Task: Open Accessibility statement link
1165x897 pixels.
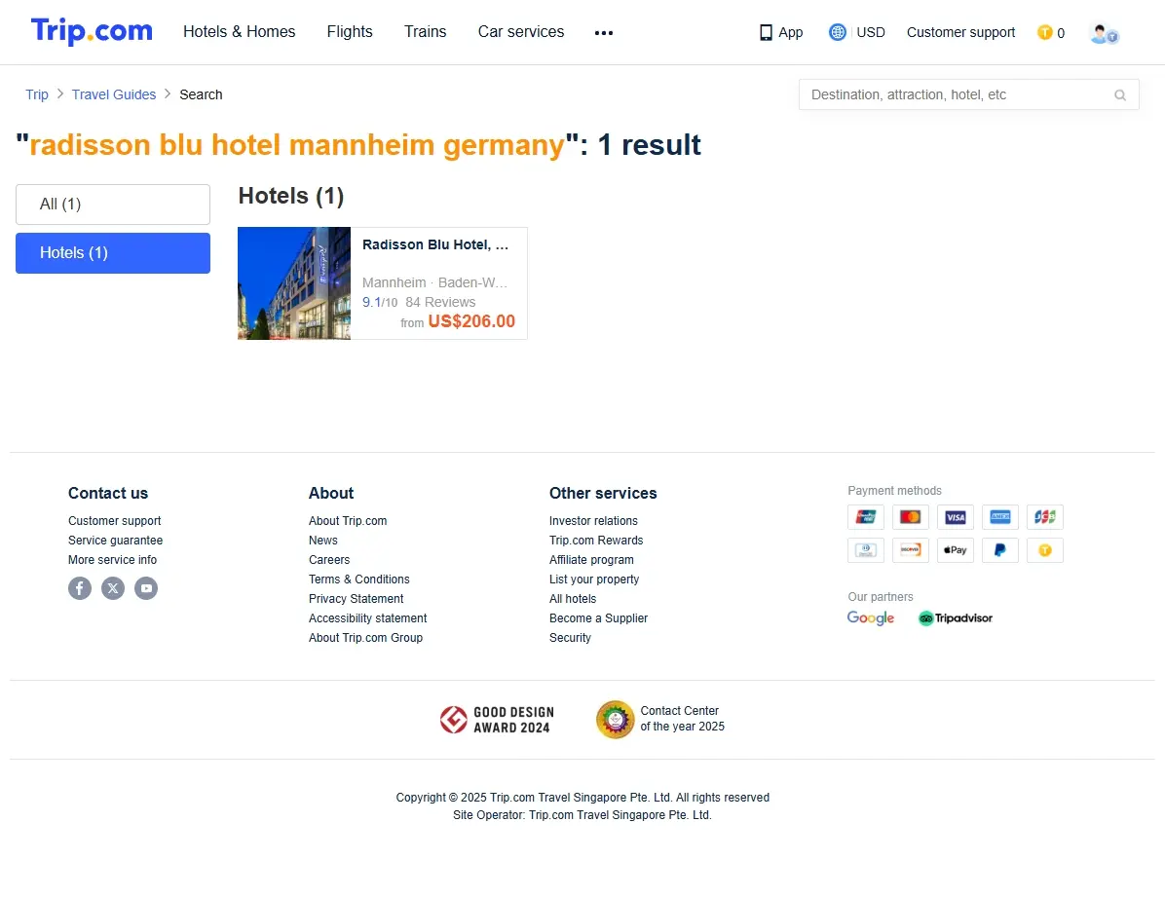Action: point(368,618)
